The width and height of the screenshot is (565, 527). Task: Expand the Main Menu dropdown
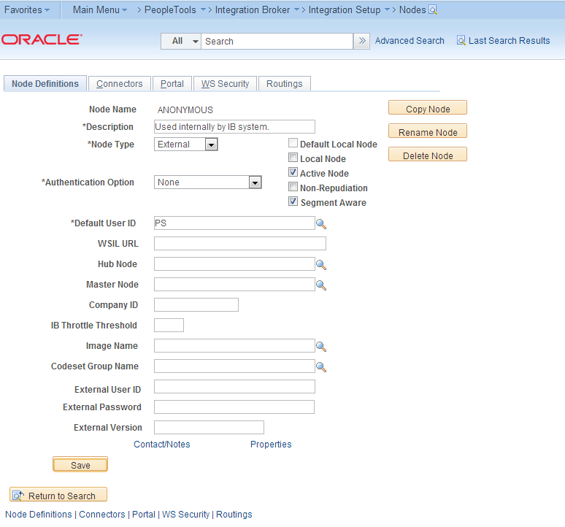click(x=100, y=9)
